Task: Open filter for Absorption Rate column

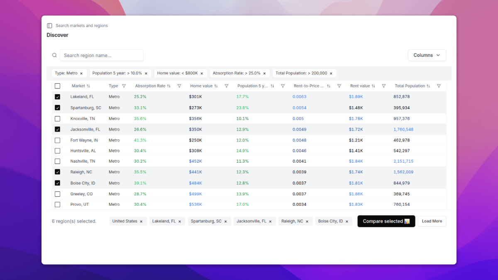Action: (179, 86)
